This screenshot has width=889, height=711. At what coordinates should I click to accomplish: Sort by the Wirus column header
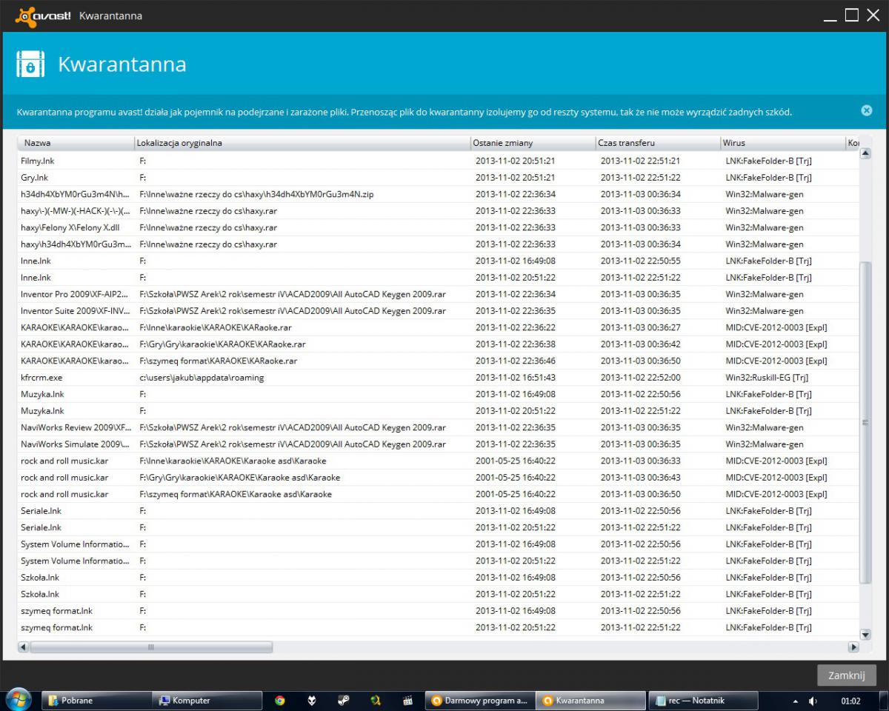(x=782, y=143)
